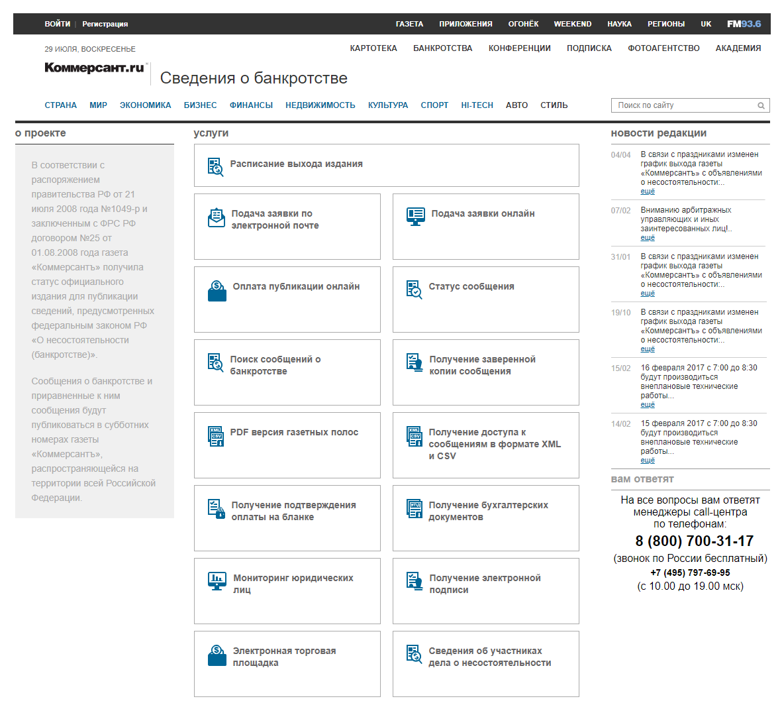Click the icon beside 'Расписание выхода издания'
The width and height of the screenshot is (784, 711).
tap(215, 166)
